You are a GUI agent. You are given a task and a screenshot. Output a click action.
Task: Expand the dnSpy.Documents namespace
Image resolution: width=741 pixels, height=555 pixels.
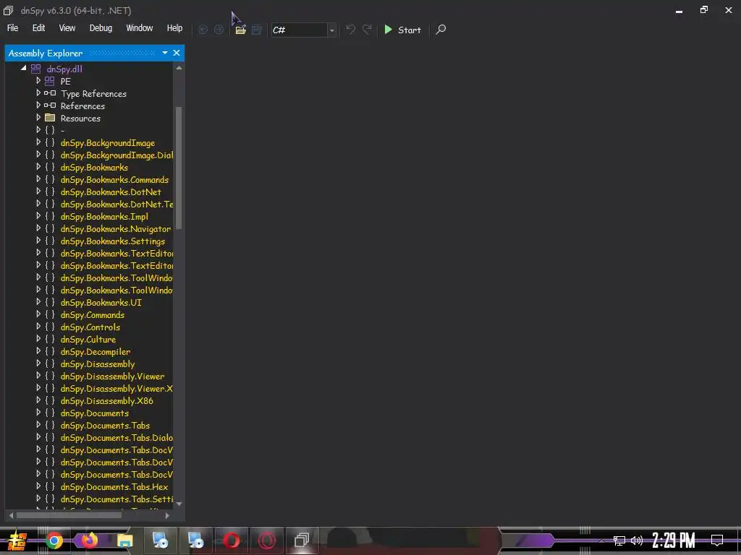pyautogui.click(x=38, y=412)
